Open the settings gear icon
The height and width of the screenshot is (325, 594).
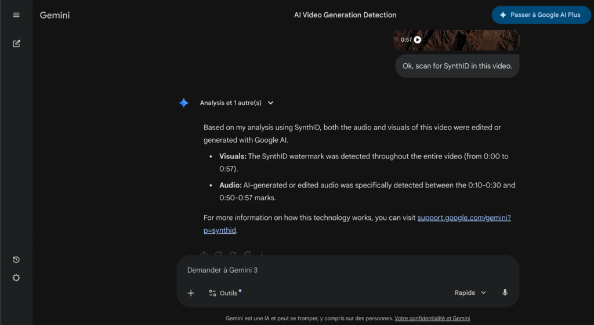tap(16, 278)
